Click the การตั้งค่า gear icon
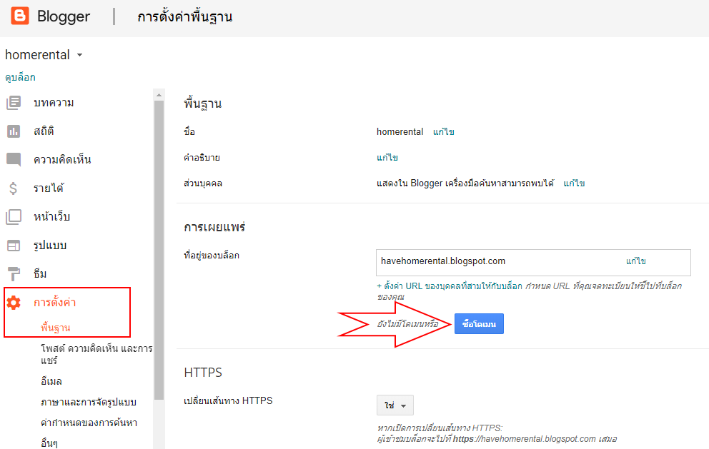 coord(14,303)
